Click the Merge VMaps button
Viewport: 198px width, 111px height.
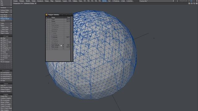pos(6,102)
